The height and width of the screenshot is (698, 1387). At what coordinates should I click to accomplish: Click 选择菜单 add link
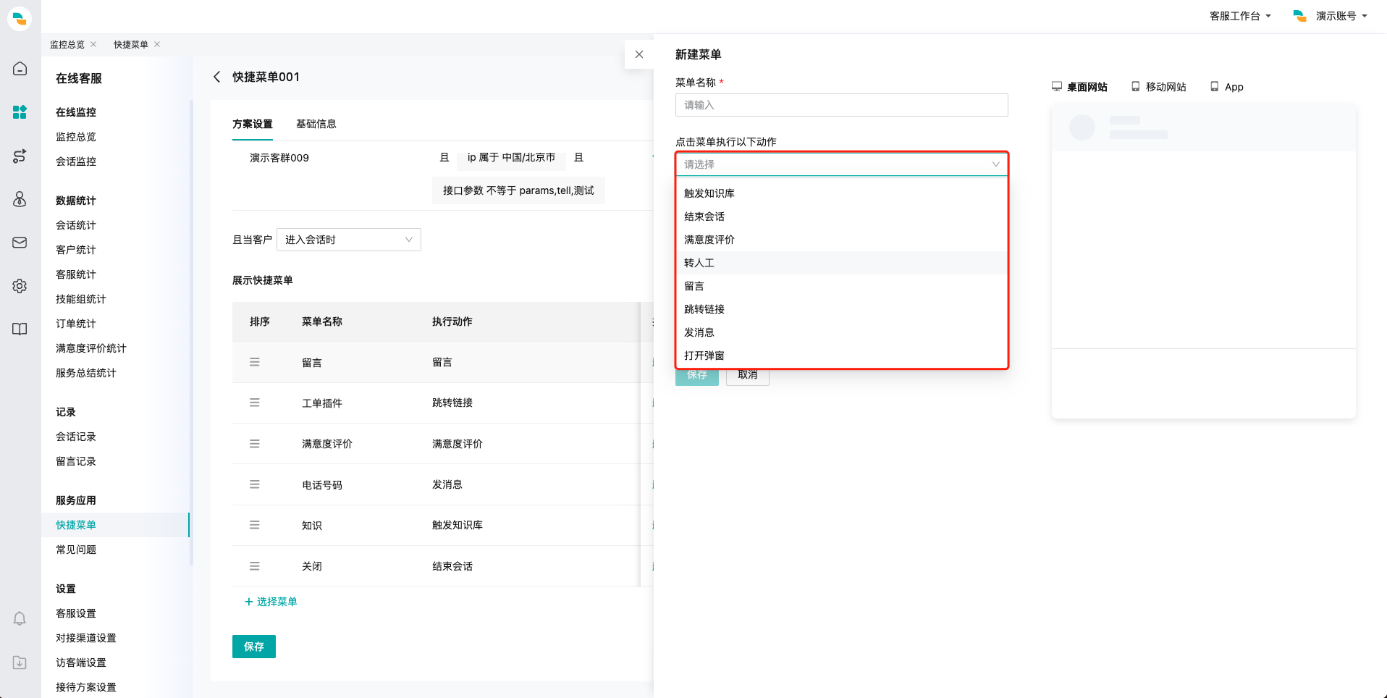tap(271, 602)
